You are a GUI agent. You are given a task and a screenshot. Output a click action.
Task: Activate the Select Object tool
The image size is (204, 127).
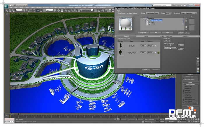(24, 11)
